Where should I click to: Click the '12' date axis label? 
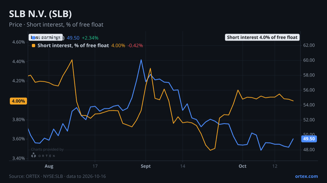coord(275,166)
